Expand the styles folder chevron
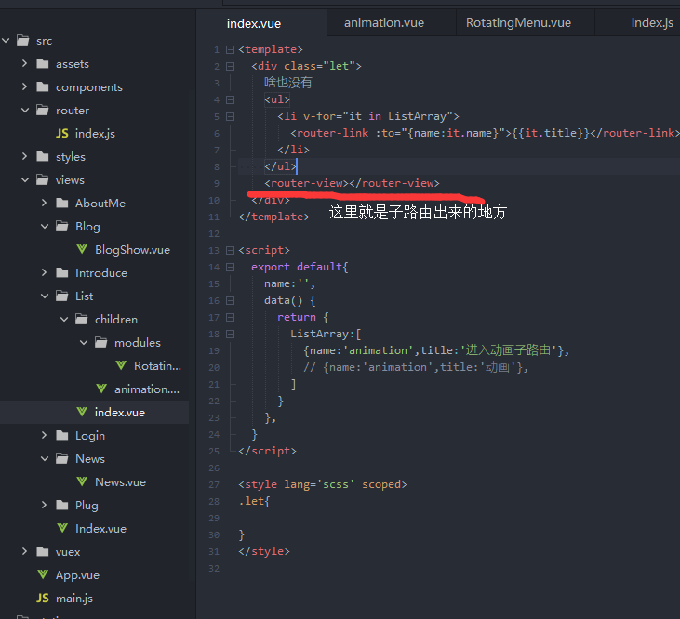 (x=25, y=157)
